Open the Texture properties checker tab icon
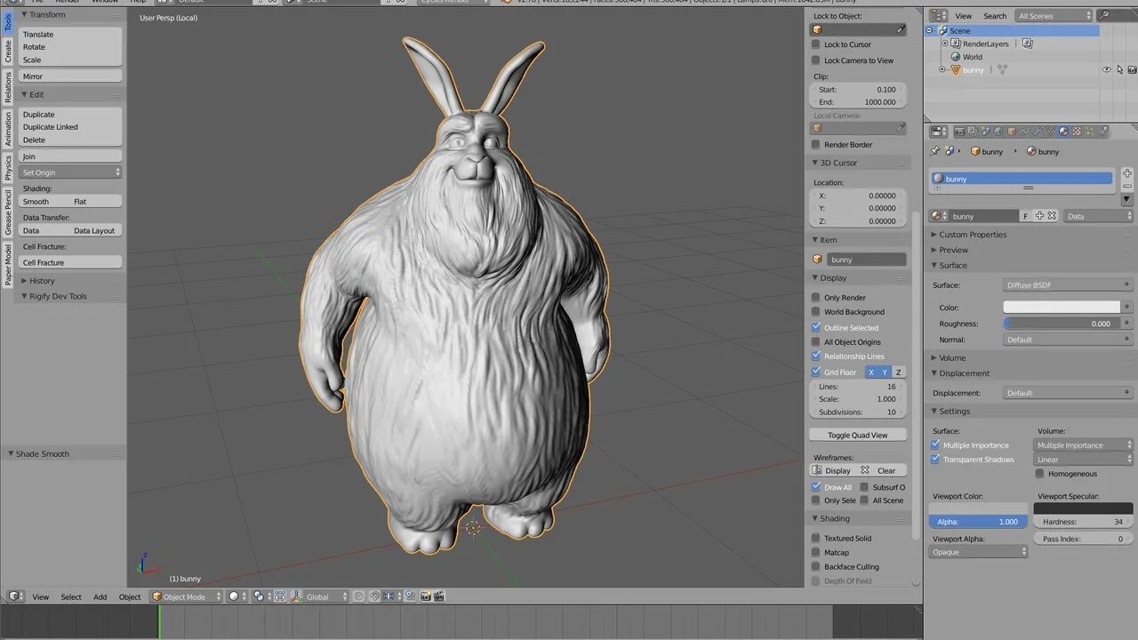1138x640 pixels. point(1077,131)
